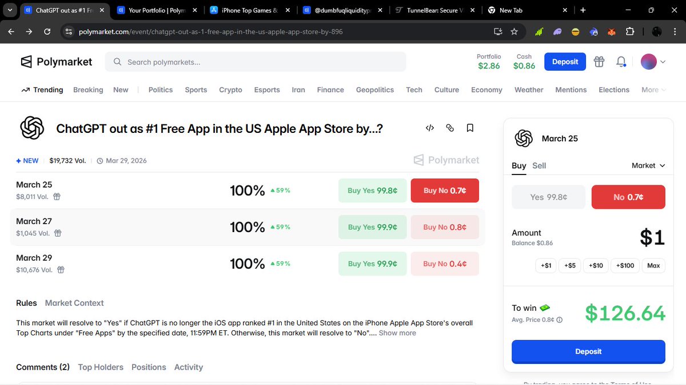Viewport: 686px width, 385px height.
Task: Switch to iPhone Top Games browser tab
Action: click(250, 10)
